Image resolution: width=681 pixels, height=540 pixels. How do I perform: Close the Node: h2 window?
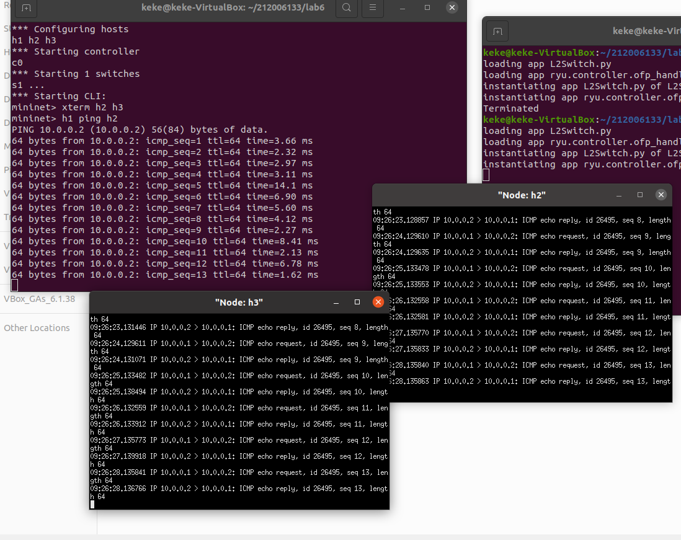pyautogui.click(x=661, y=195)
